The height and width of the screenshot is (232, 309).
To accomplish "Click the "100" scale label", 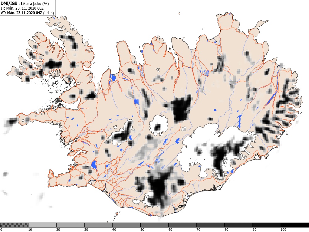I will tap(283, 230).
